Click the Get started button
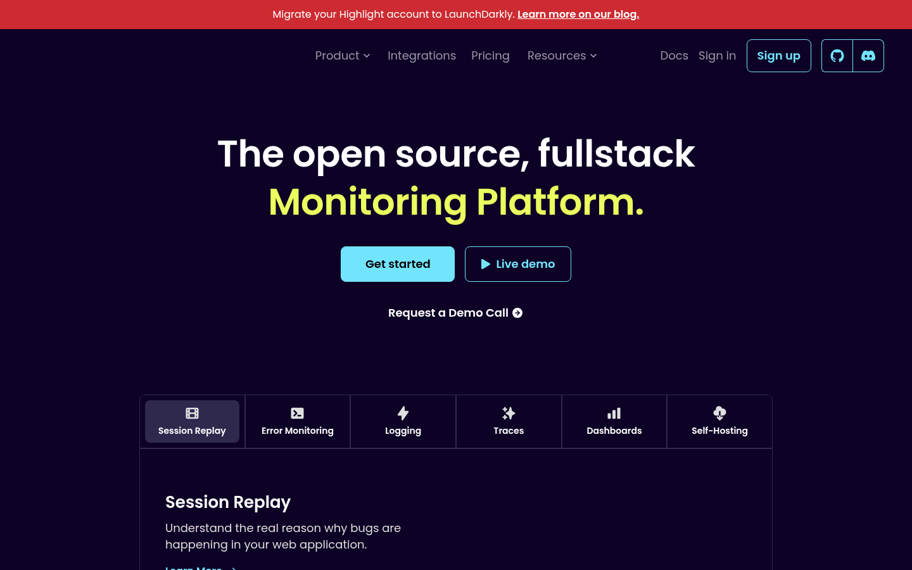Viewport: 912px width, 570px height. tap(398, 264)
